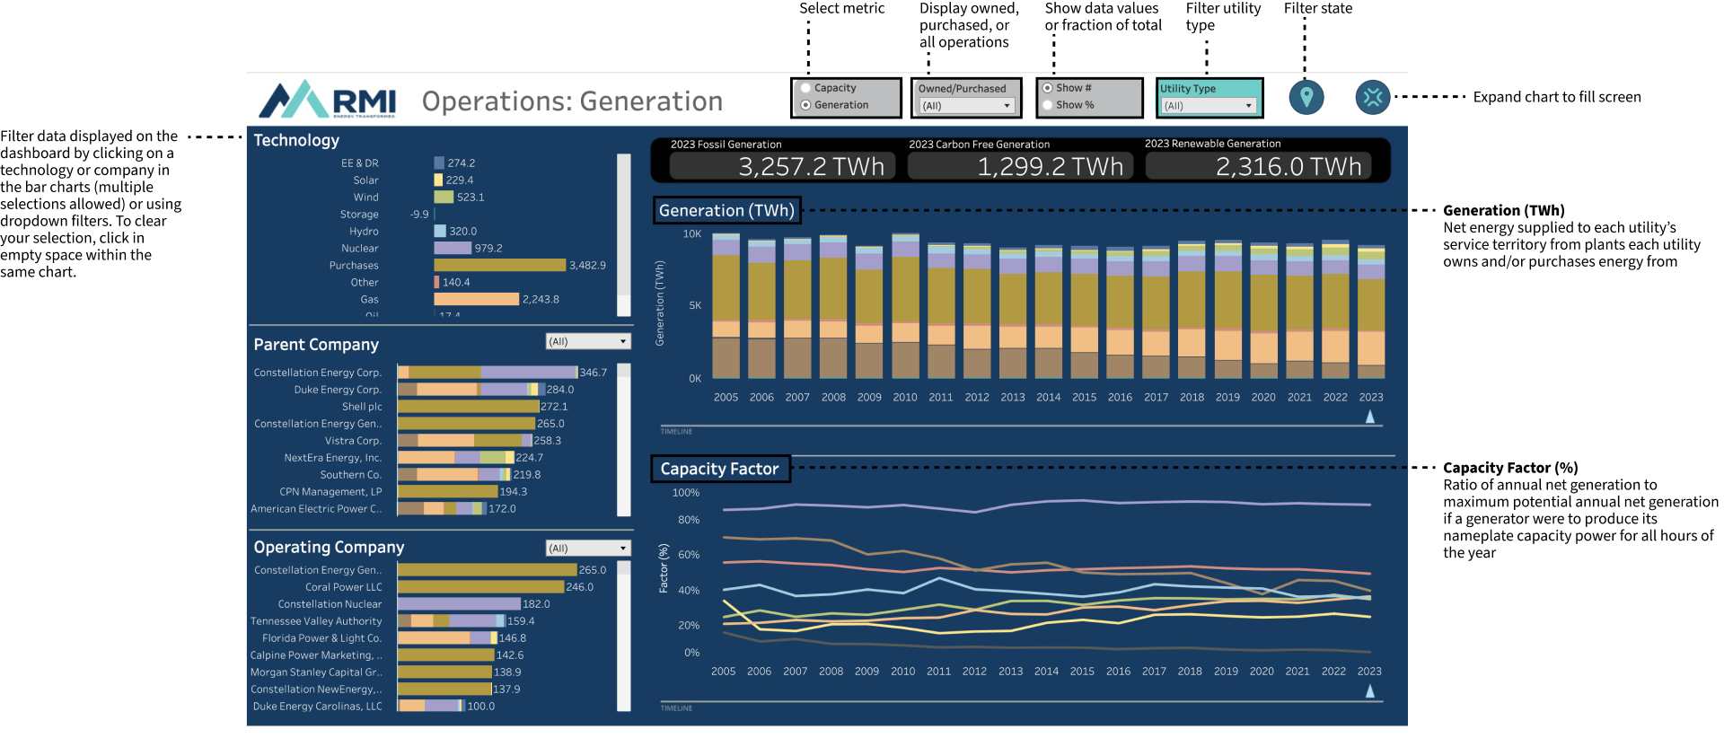
Task: Click the map location pin icon
Action: tap(1306, 97)
